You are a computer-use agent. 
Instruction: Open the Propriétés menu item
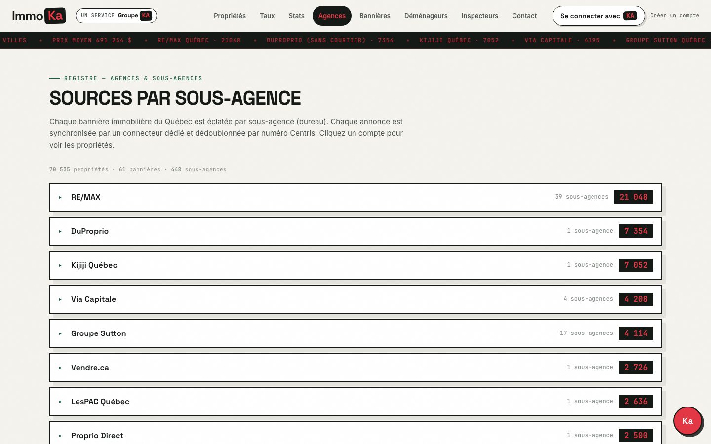pos(230,16)
